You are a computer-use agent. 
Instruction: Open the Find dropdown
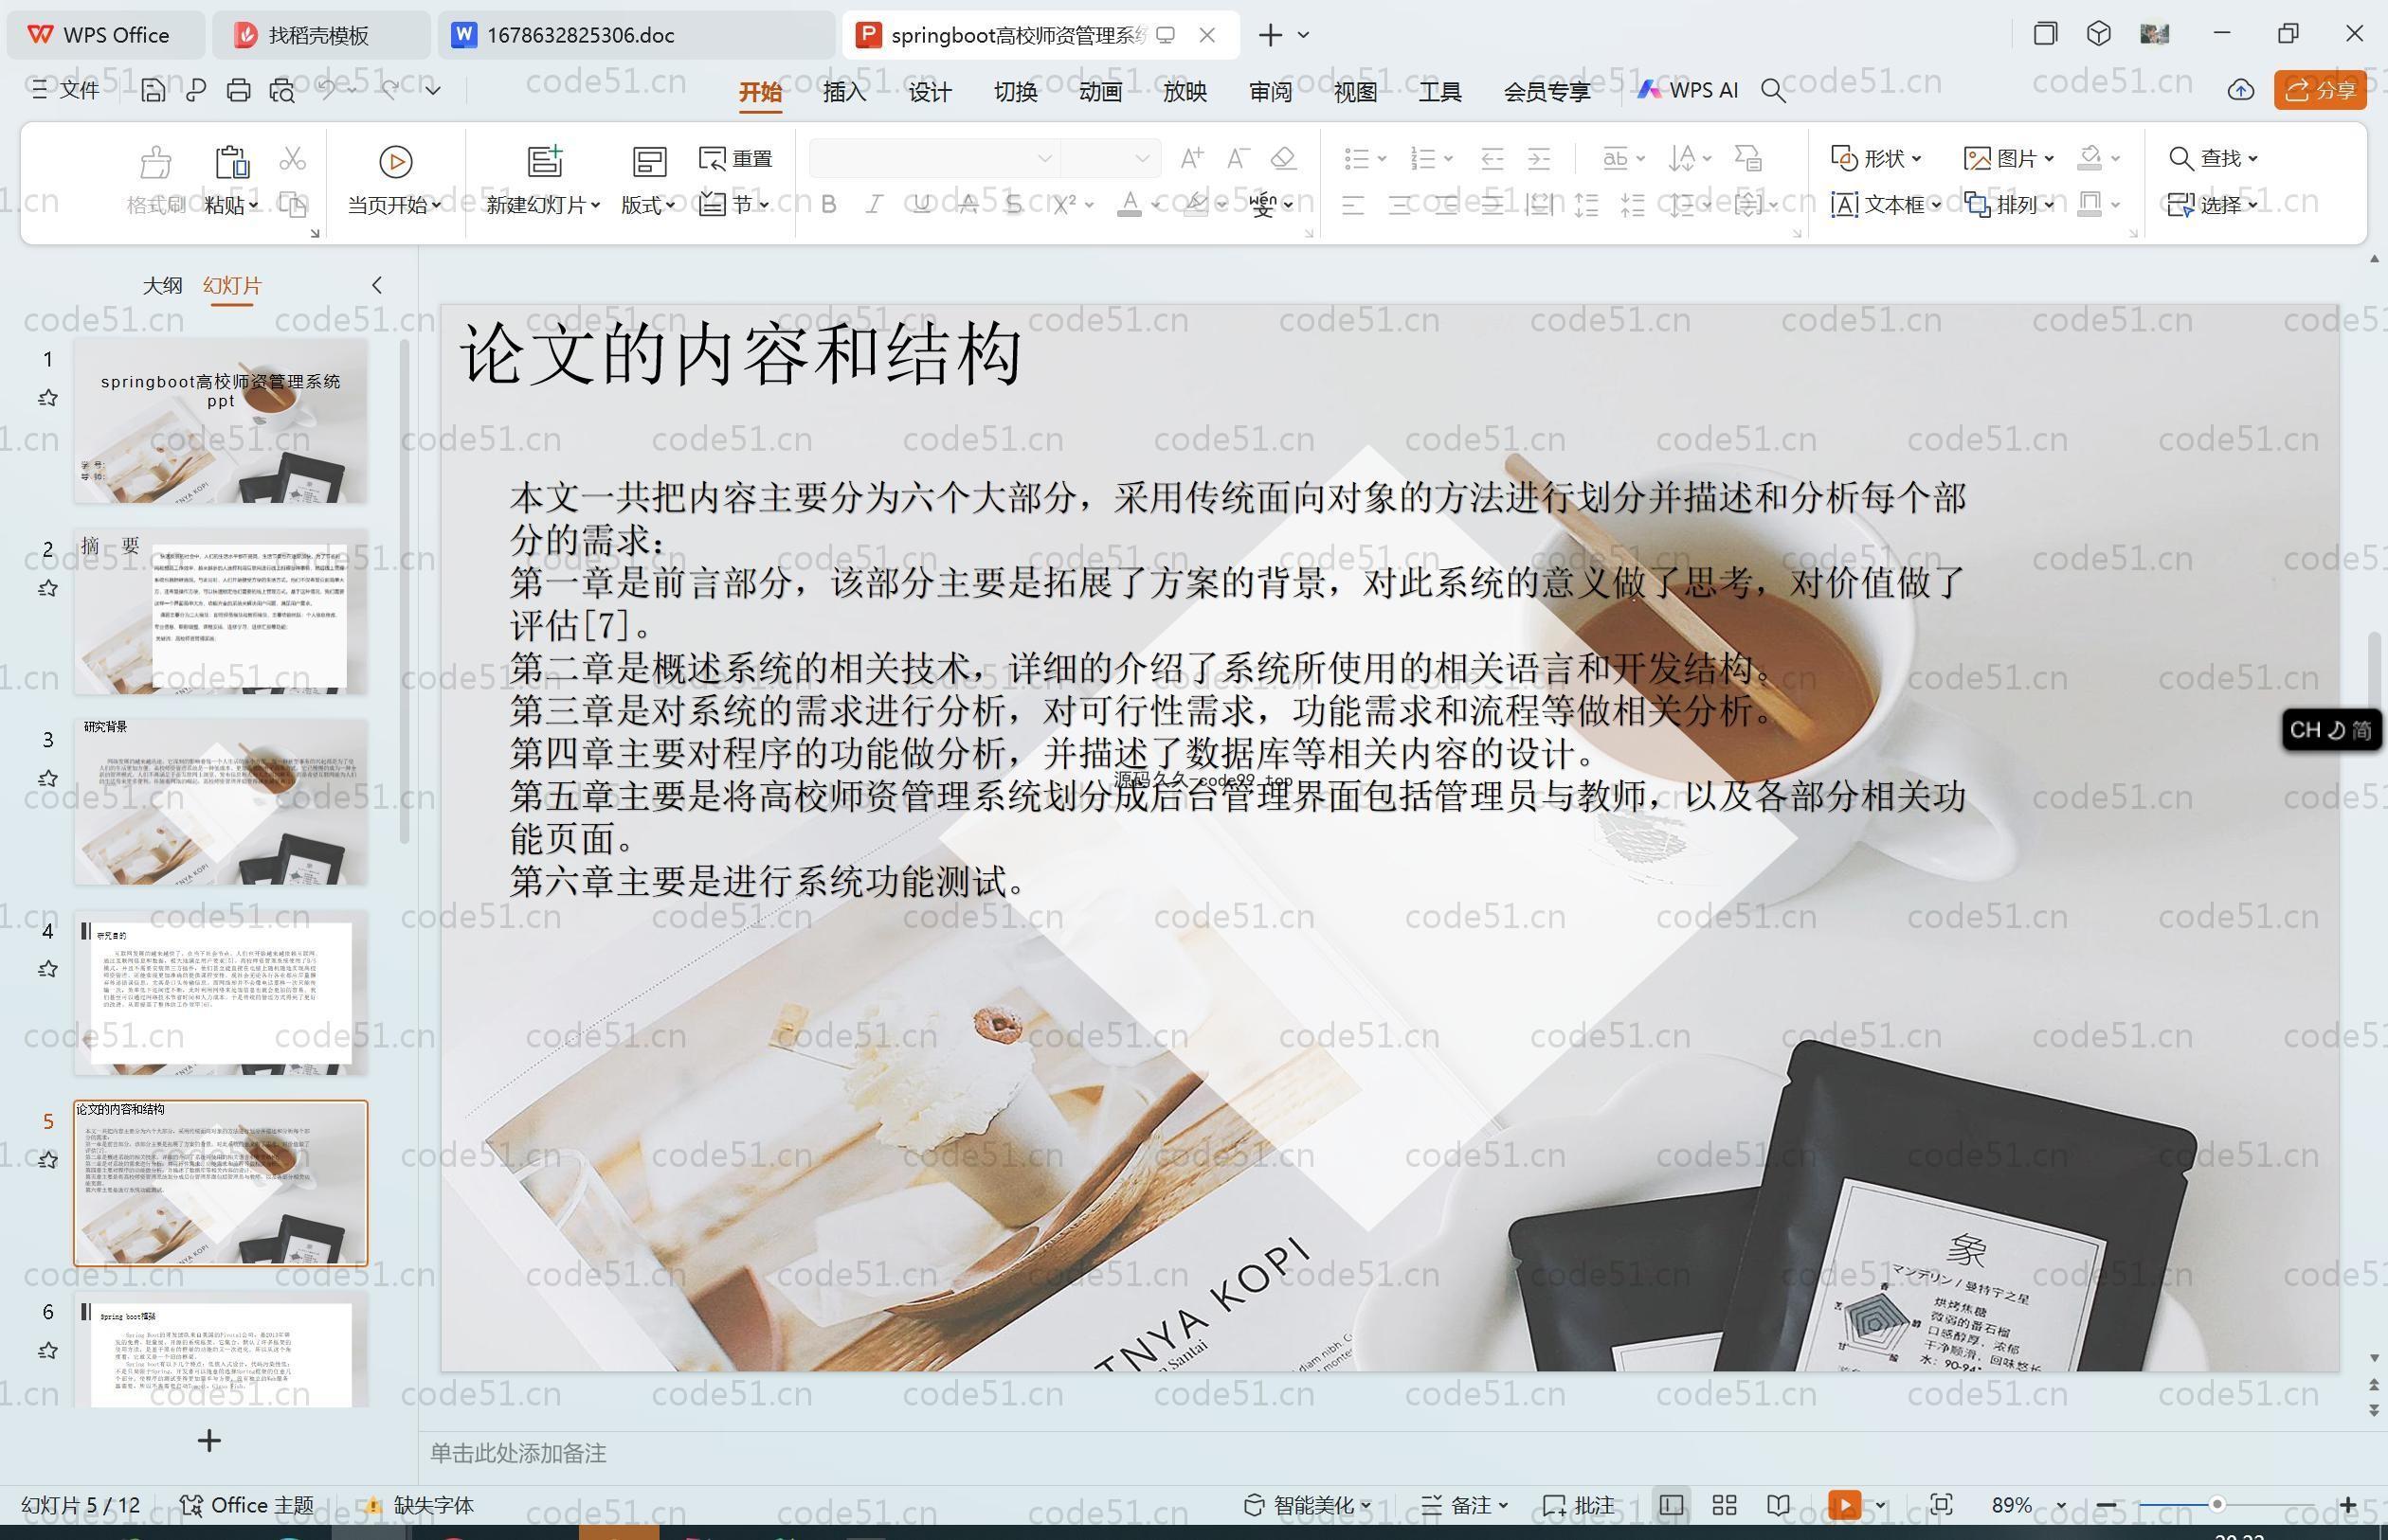2213,158
